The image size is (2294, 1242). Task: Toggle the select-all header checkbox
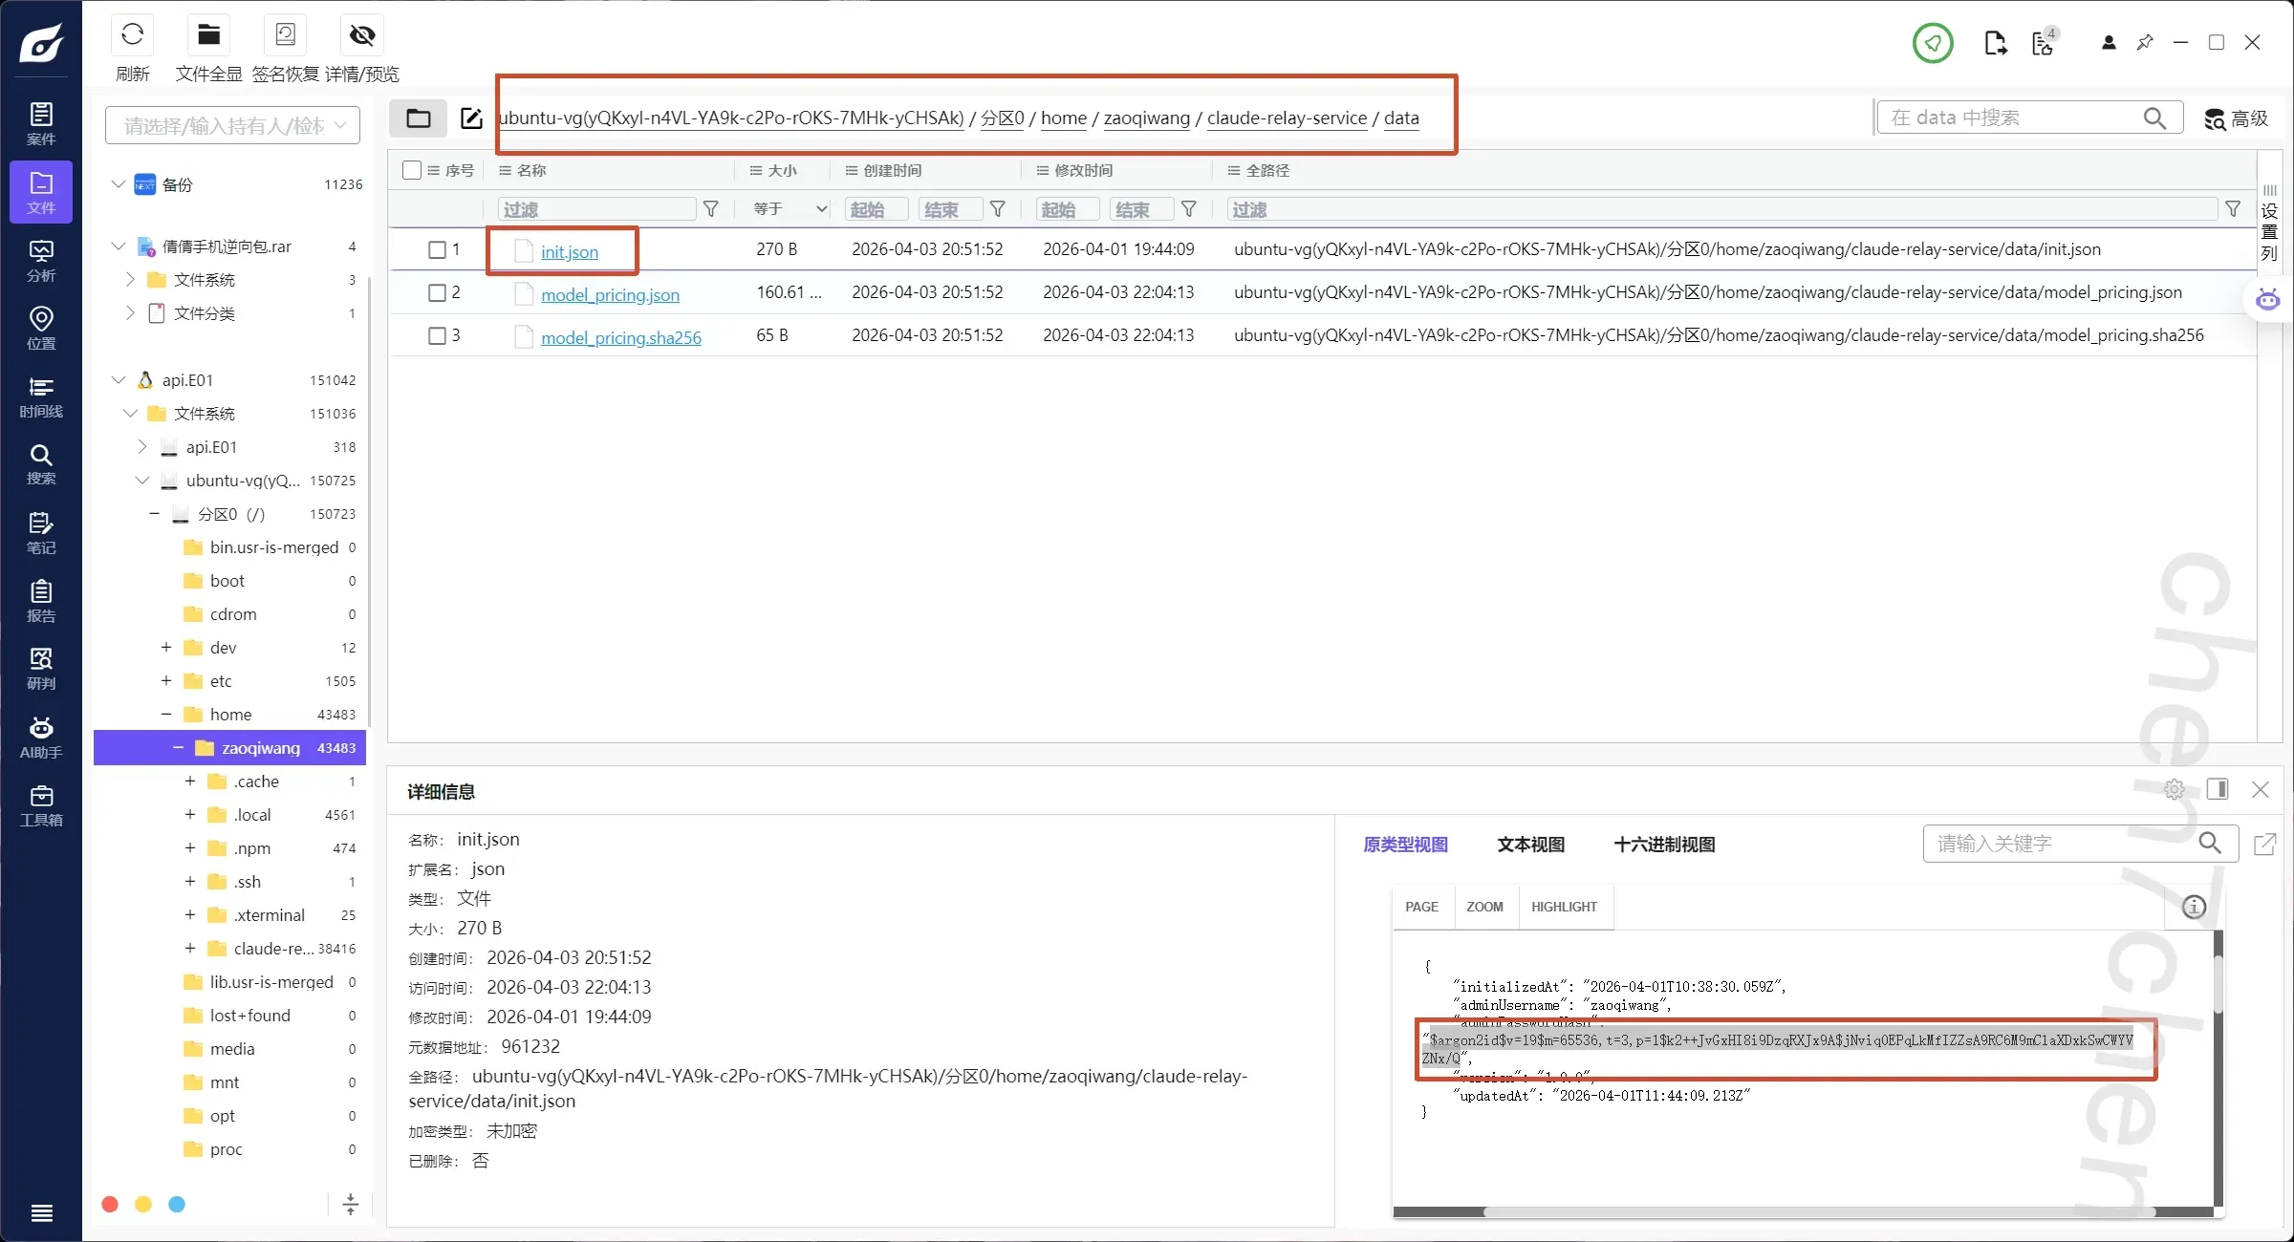click(x=412, y=170)
